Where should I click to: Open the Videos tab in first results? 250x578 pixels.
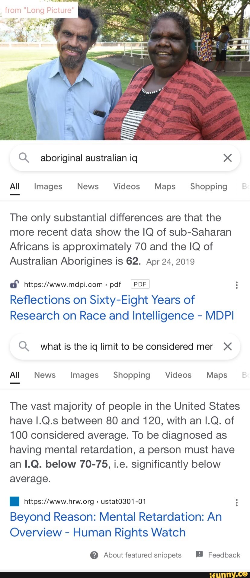point(127,186)
